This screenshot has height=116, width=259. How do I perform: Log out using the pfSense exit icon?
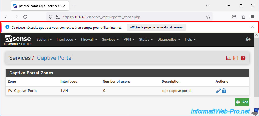pyautogui.click(x=248, y=39)
